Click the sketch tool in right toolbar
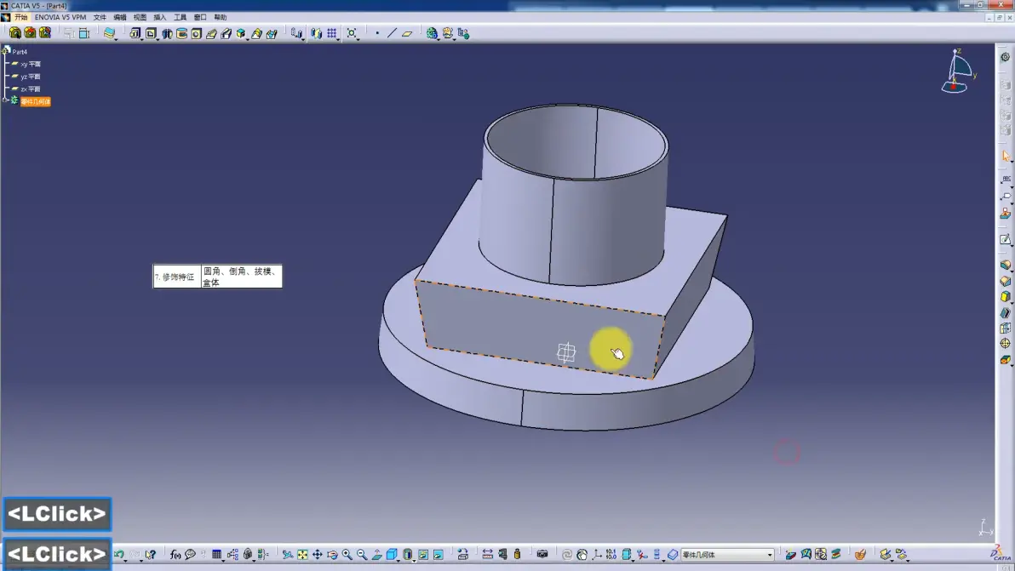Screen dimensions: 1015x571 pyautogui.click(x=1006, y=240)
